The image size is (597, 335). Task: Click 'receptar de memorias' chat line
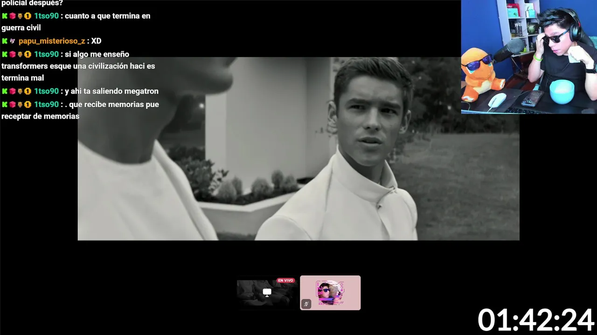click(40, 116)
